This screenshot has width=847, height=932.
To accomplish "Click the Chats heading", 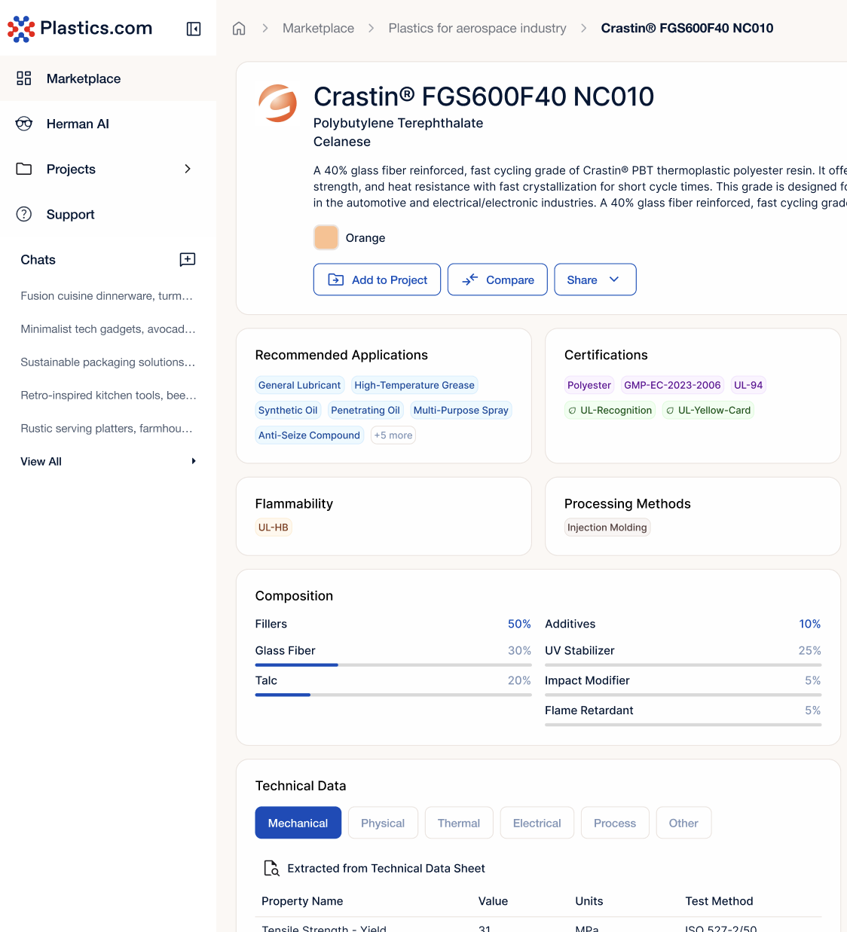I will point(38,260).
